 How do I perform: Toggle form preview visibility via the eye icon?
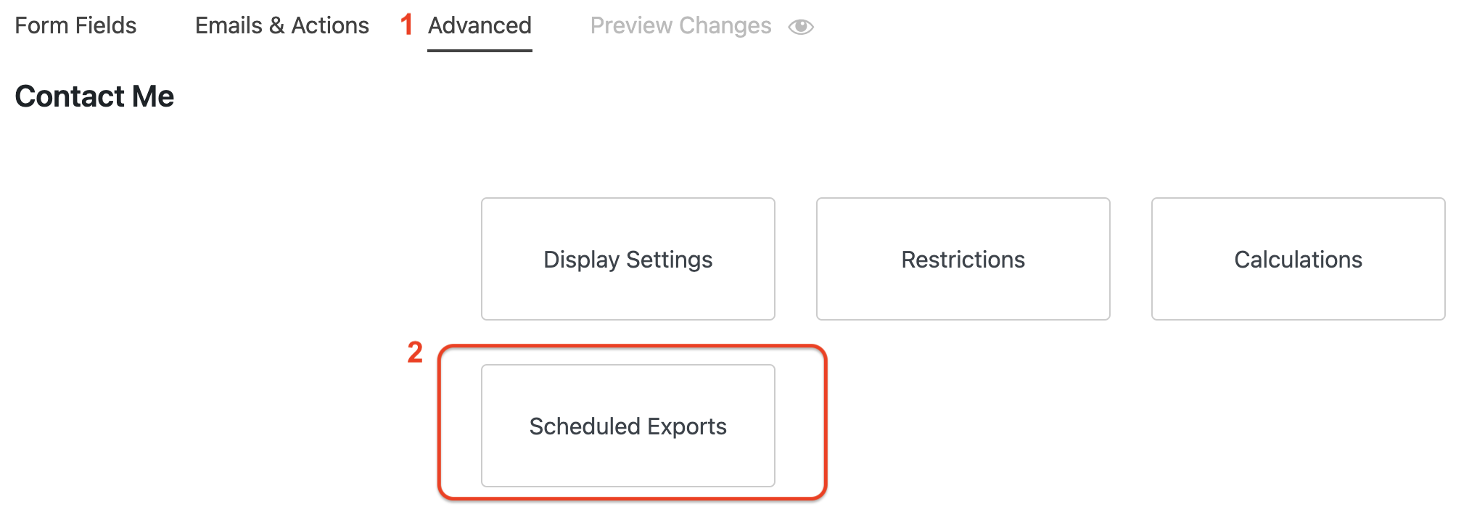799,26
